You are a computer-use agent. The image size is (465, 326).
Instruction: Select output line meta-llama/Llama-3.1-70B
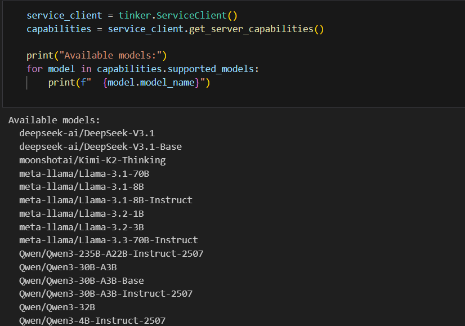coord(84,173)
